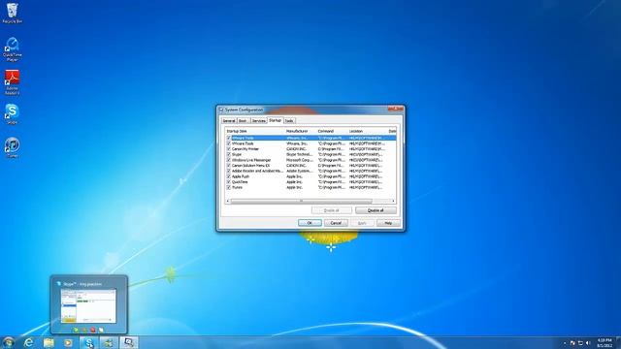Open Windows Media Player taskbar icon
The image size is (621, 349).
(x=68, y=342)
